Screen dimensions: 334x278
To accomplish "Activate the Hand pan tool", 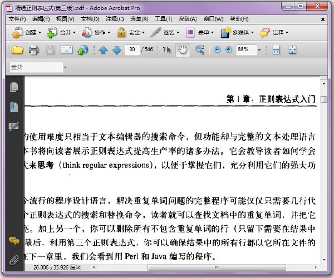I will (183, 50).
